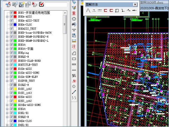Expand the $1$A-AXIS-DIMS layer node
The height and width of the screenshot is (127, 169).
[7, 73]
